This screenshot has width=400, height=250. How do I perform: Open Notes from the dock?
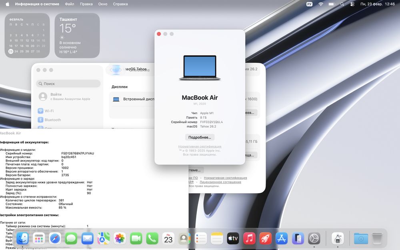[x=217, y=239]
